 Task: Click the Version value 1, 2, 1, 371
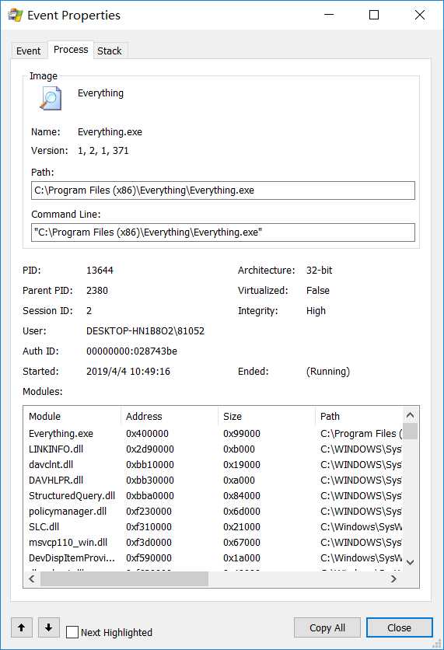click(103, 151)
